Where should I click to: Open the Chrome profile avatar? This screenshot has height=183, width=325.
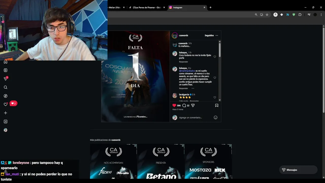315,15
